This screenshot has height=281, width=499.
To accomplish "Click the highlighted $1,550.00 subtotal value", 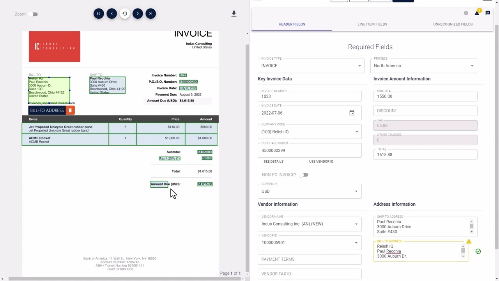I will click(205, 152).
